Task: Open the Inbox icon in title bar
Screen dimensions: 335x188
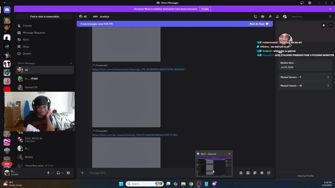Action: pos(302,3)
